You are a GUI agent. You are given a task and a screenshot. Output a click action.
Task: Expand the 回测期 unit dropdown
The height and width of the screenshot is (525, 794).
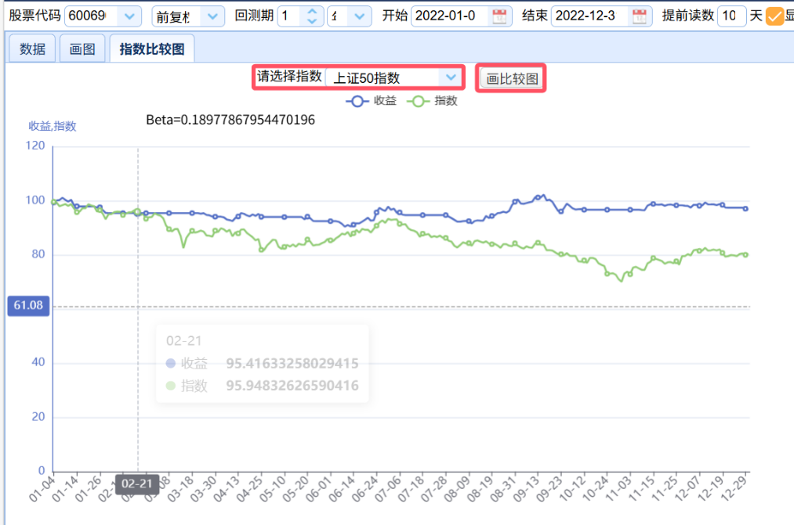point(359,16)
